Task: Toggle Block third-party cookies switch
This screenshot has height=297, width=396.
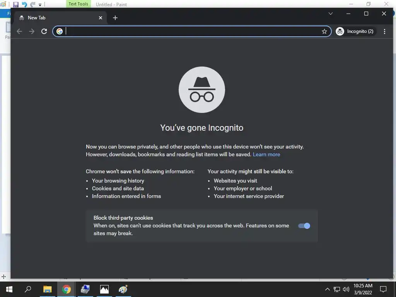Action: pos(304,226)
